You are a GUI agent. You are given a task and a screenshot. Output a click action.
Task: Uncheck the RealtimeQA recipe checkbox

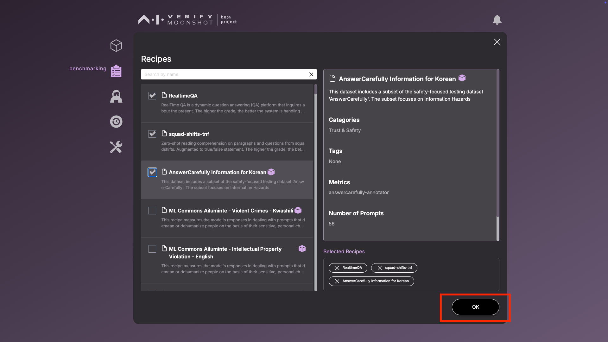152,96
